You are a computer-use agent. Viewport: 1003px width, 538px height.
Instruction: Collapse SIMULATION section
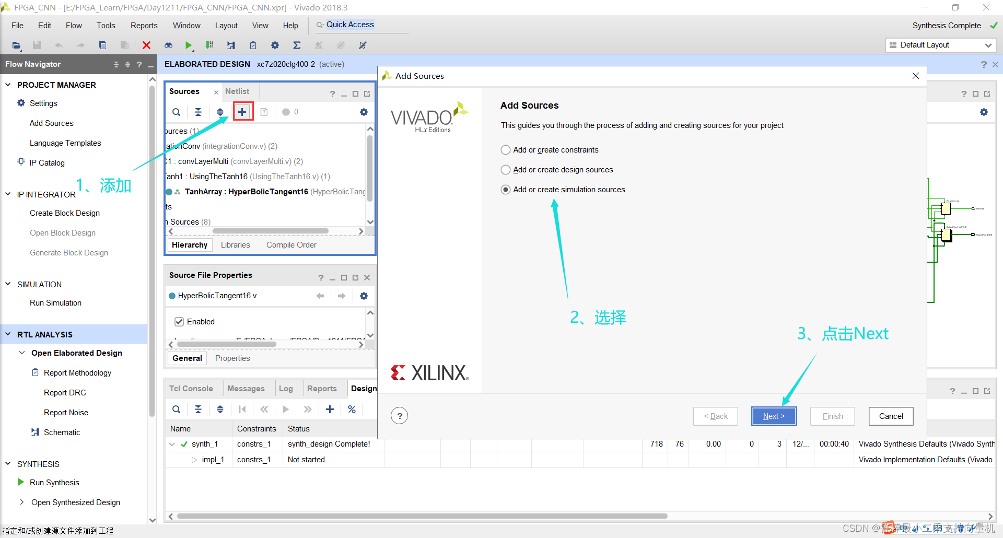[8, 284]
